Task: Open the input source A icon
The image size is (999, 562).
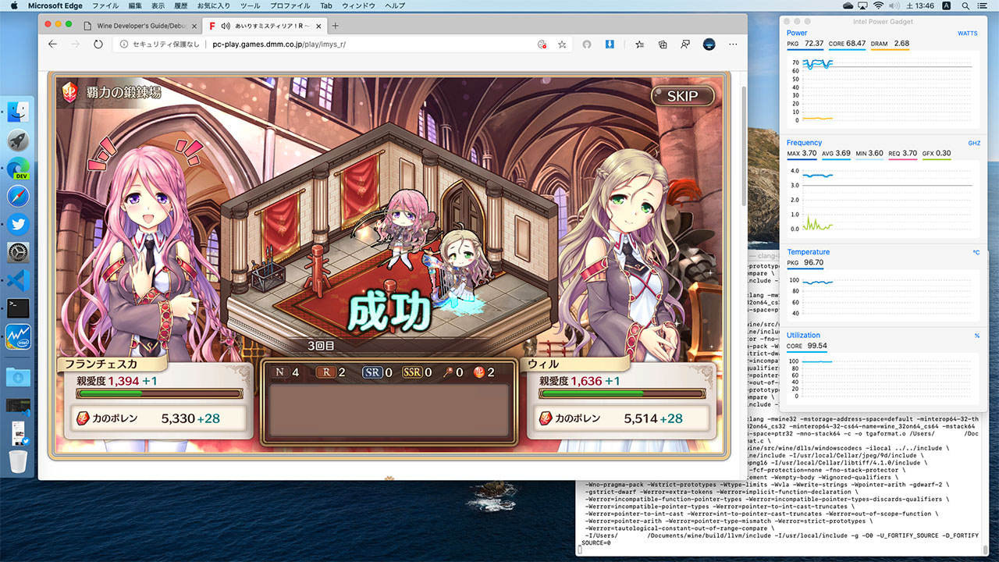Action: click(x=947, y=5)
